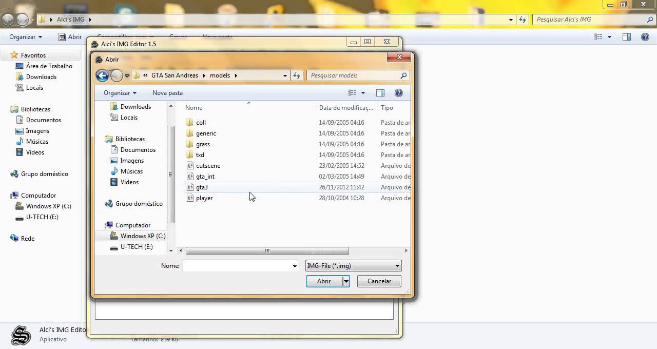Click Alci's IMG breadcrumb in Explorer
The height and width of the screenshot is (349, 657).
[71, 20]
